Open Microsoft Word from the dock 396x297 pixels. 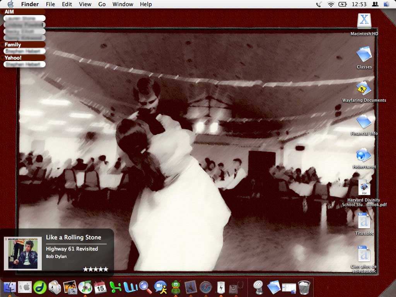click(130, 287)
